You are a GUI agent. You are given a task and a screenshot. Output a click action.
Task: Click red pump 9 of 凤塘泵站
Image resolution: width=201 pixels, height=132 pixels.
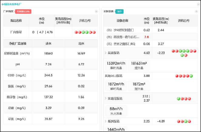tap(186, 55)
